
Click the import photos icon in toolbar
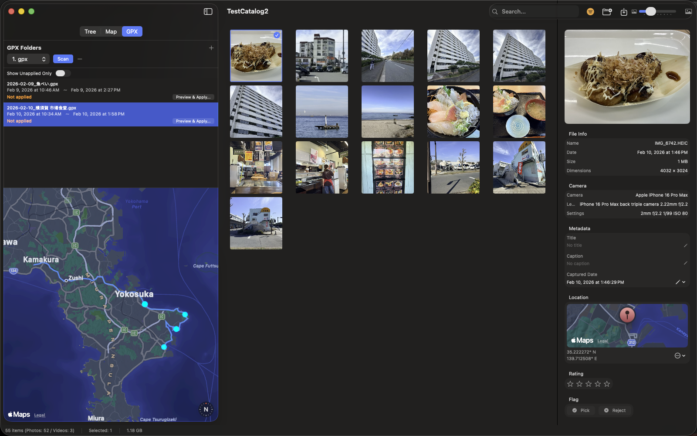pos(624,12)
